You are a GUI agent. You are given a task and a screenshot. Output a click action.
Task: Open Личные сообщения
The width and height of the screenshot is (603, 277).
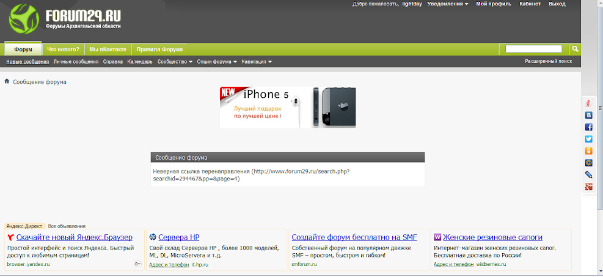pos(76,62)
